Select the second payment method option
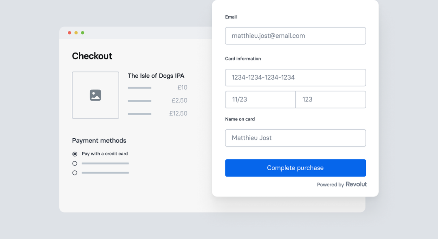Image resolution: width=438 pixels, height=239 pixels. (74, 163)
